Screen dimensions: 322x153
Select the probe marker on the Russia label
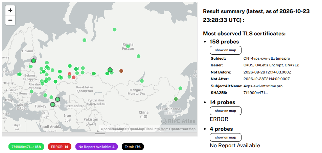click(x=128, y=47)
